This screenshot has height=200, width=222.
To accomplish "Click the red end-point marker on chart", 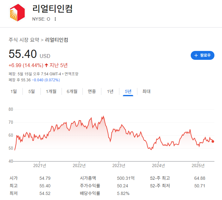I will [x=213, y=141].
